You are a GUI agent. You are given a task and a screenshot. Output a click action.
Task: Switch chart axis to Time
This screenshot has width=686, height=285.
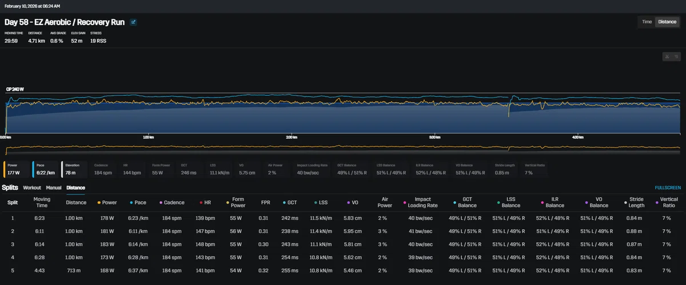click(x=647, y=22)
